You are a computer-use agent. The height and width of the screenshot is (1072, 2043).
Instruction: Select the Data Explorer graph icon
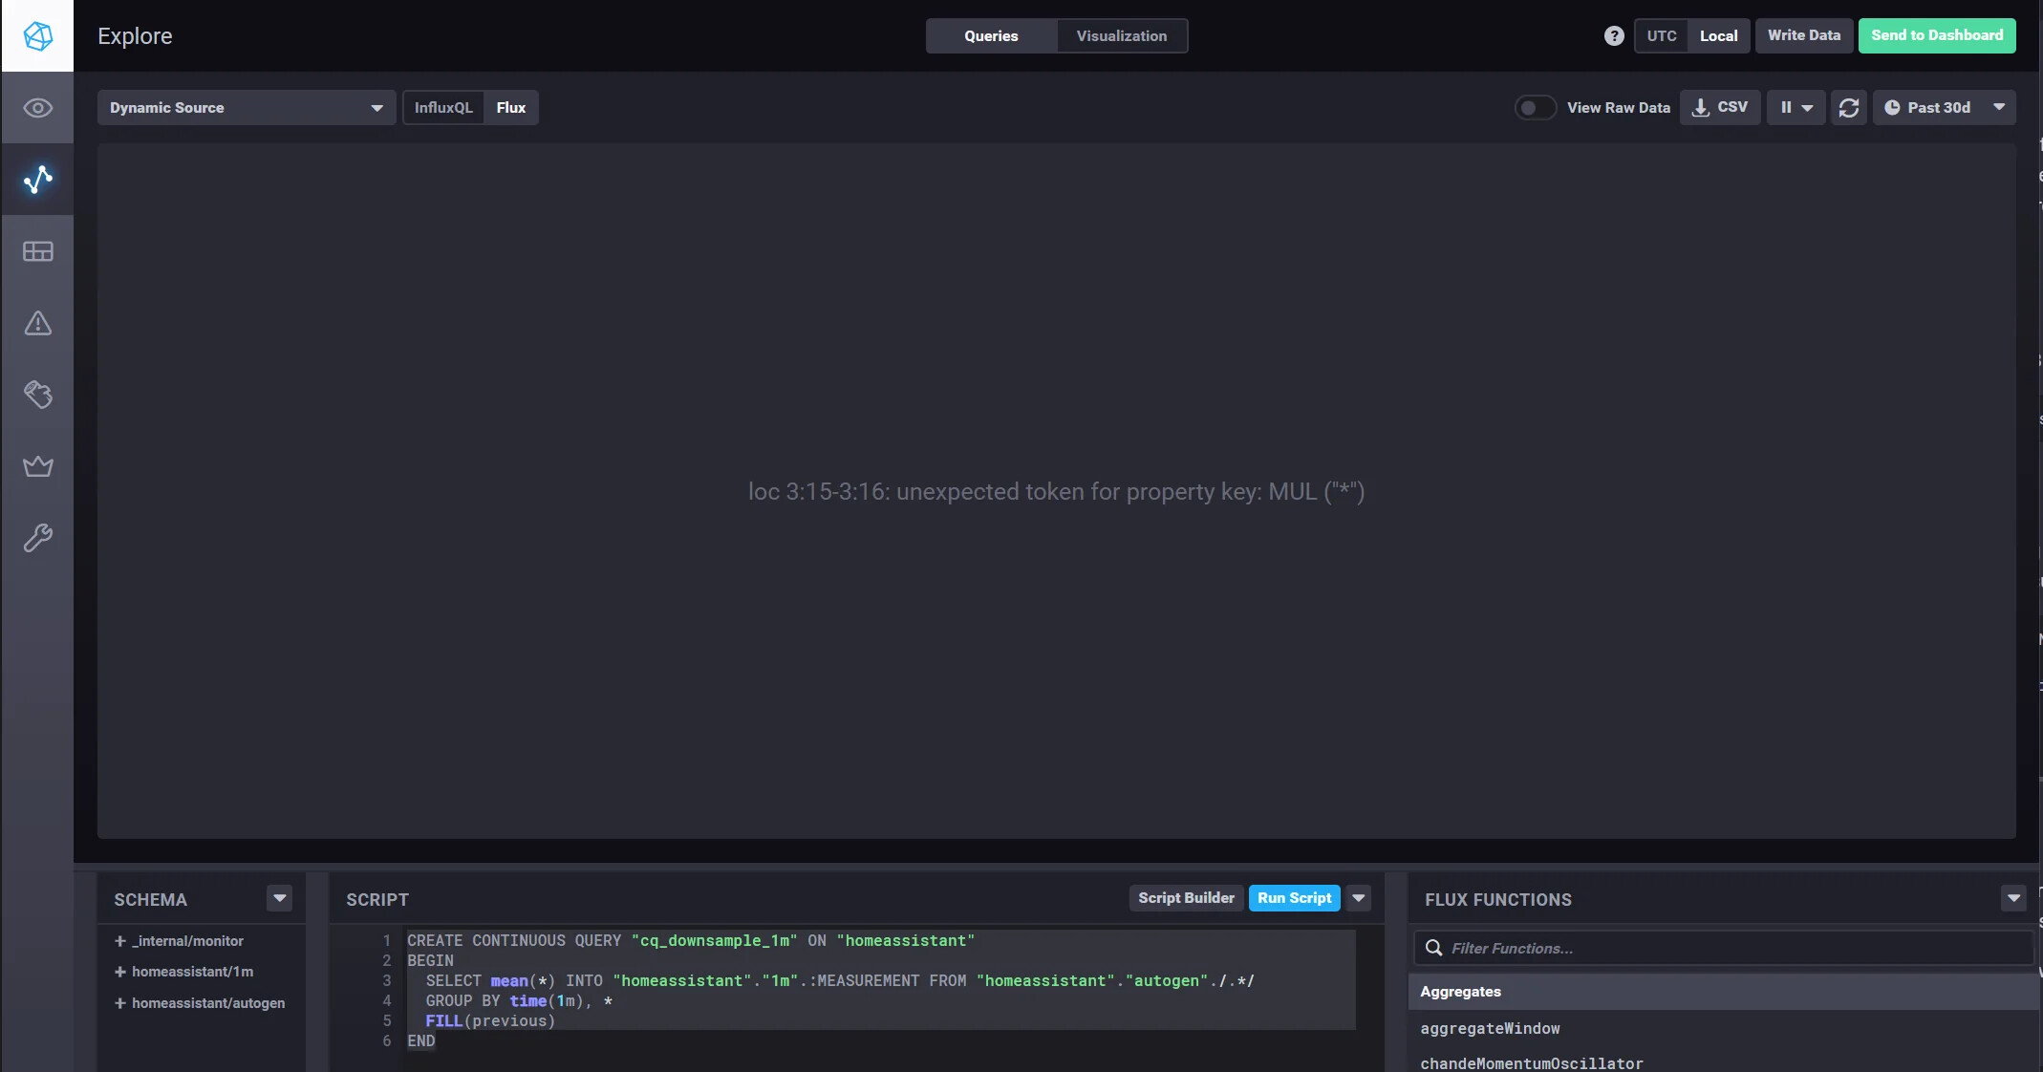tap(37, 180)
